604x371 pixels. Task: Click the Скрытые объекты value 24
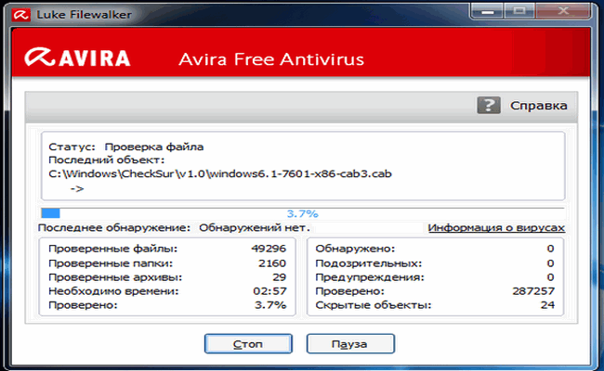[547, 305]
